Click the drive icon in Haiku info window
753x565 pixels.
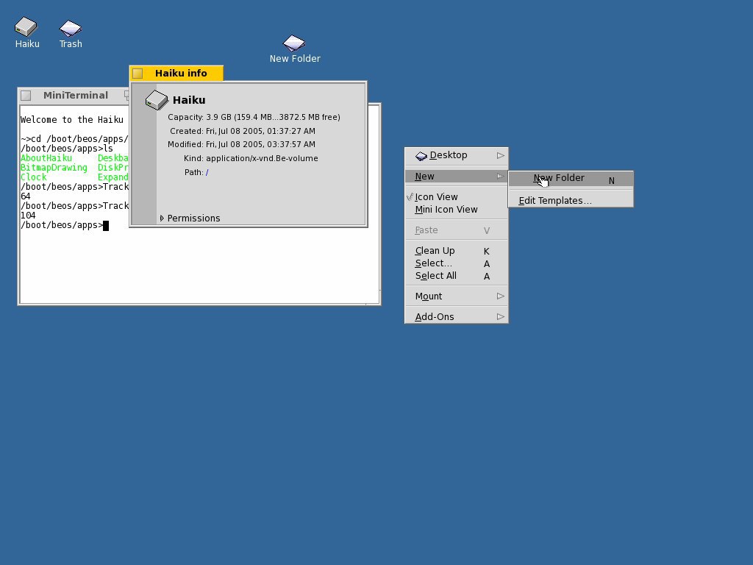tap(157, 100)
